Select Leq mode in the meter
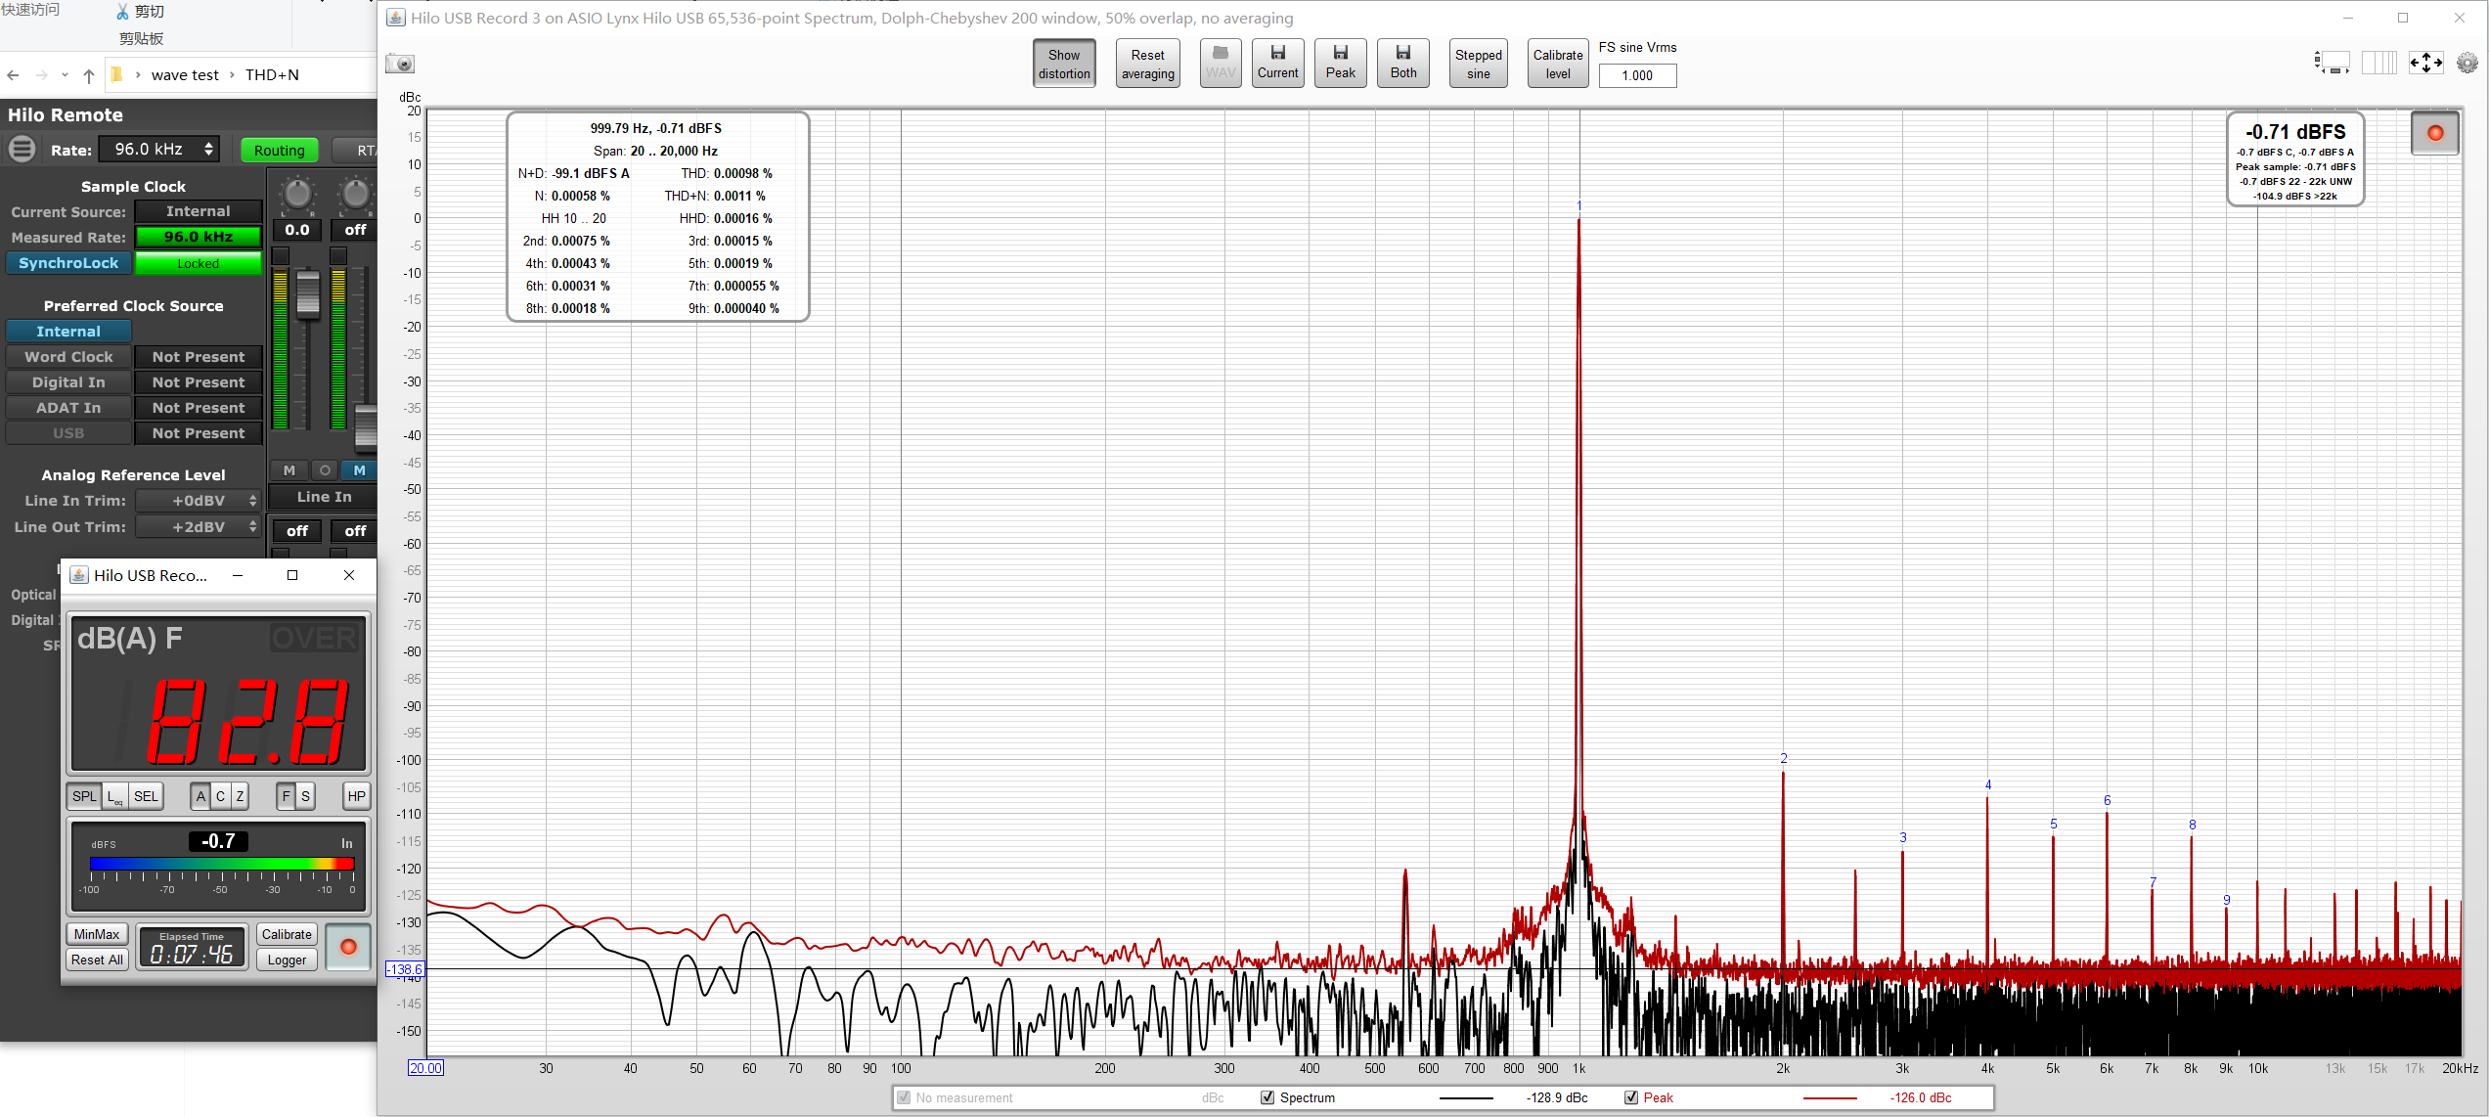This screenshot has height=1117, width=2489. [115, 796]
